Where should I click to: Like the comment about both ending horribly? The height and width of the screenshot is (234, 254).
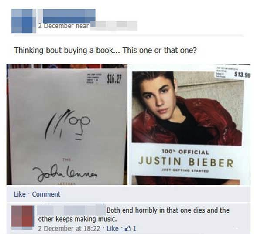point(113,228)
